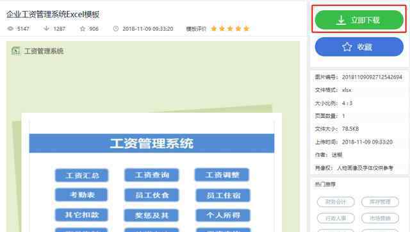Viewport: 410px width, 232px height.
Task: Click the 页面数量 value 1
Action: 343,116
